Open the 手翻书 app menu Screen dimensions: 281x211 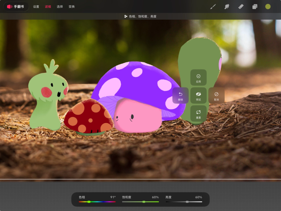click(16, 7)
